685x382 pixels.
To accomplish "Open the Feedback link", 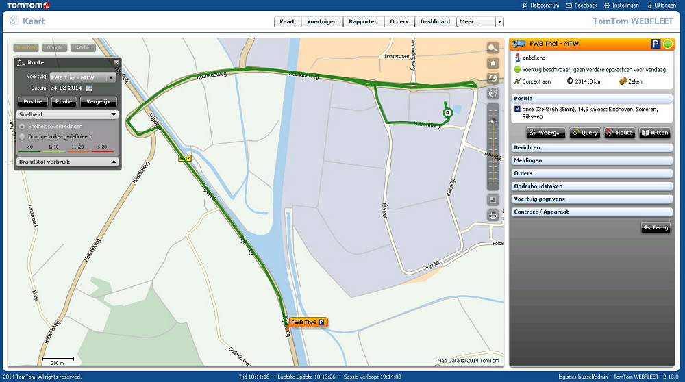I will coord(582,5).
